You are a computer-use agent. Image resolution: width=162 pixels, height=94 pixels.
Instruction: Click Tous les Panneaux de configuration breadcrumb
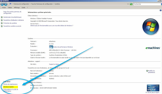coord(42,4)
